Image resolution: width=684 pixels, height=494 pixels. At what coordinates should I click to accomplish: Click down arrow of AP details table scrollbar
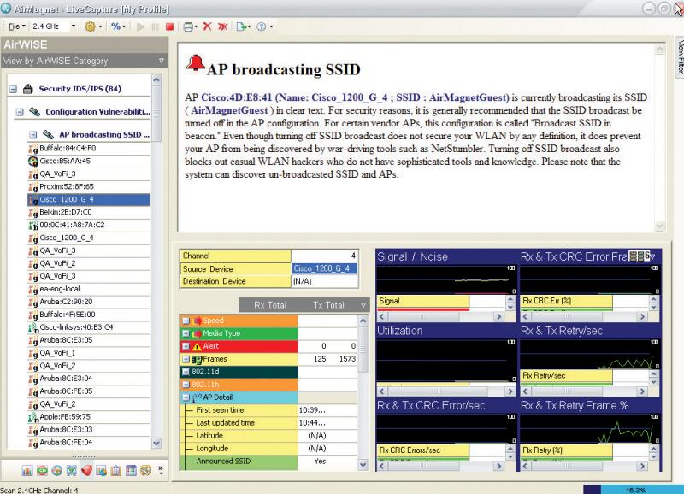[x=363, y=465]
